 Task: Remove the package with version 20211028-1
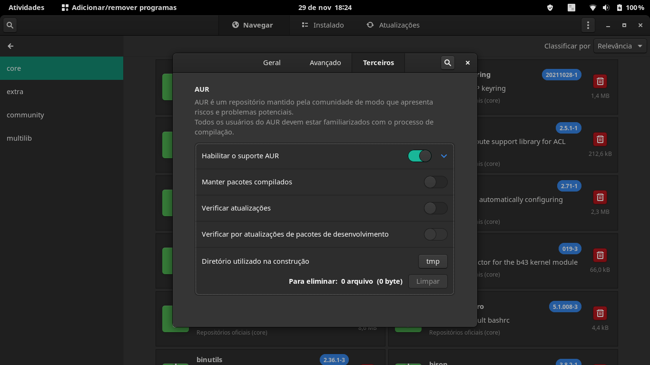[600, 81]
